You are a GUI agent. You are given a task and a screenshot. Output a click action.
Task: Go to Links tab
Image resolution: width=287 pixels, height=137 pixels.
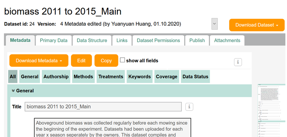pos(122,41)
